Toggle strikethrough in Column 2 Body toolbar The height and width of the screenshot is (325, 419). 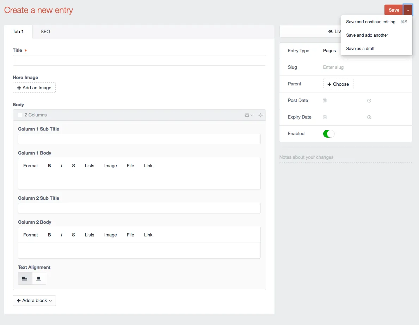[x=74, y=235]
